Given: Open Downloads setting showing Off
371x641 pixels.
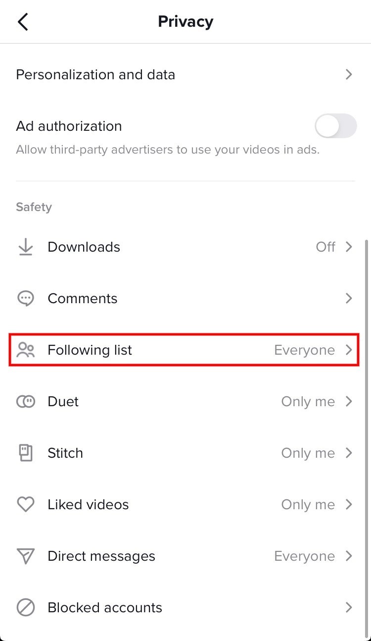Looking at the screenshot, I should pos(325,247).
